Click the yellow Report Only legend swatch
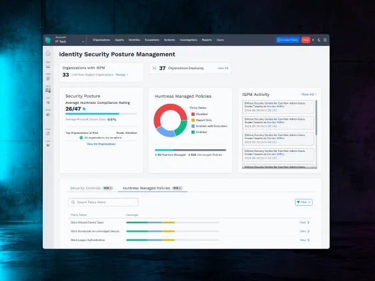Screen dimensions: 375x281 [x=193, y=120]
